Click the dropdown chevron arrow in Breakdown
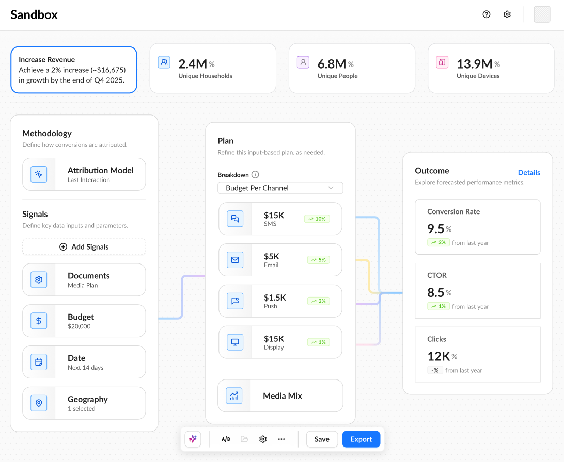The width and height of the screenshot is (564, 462). [331, 188]
